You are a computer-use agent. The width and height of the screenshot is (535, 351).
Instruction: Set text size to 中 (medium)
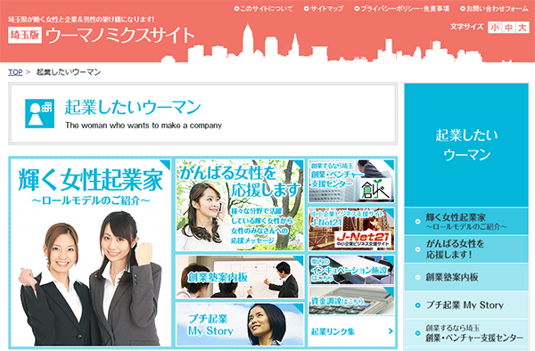pos(508,28)
